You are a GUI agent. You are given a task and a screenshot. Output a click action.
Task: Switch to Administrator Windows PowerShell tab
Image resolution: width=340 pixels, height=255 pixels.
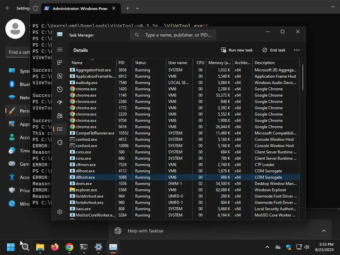pyautogui.click(x=80, y=8)
